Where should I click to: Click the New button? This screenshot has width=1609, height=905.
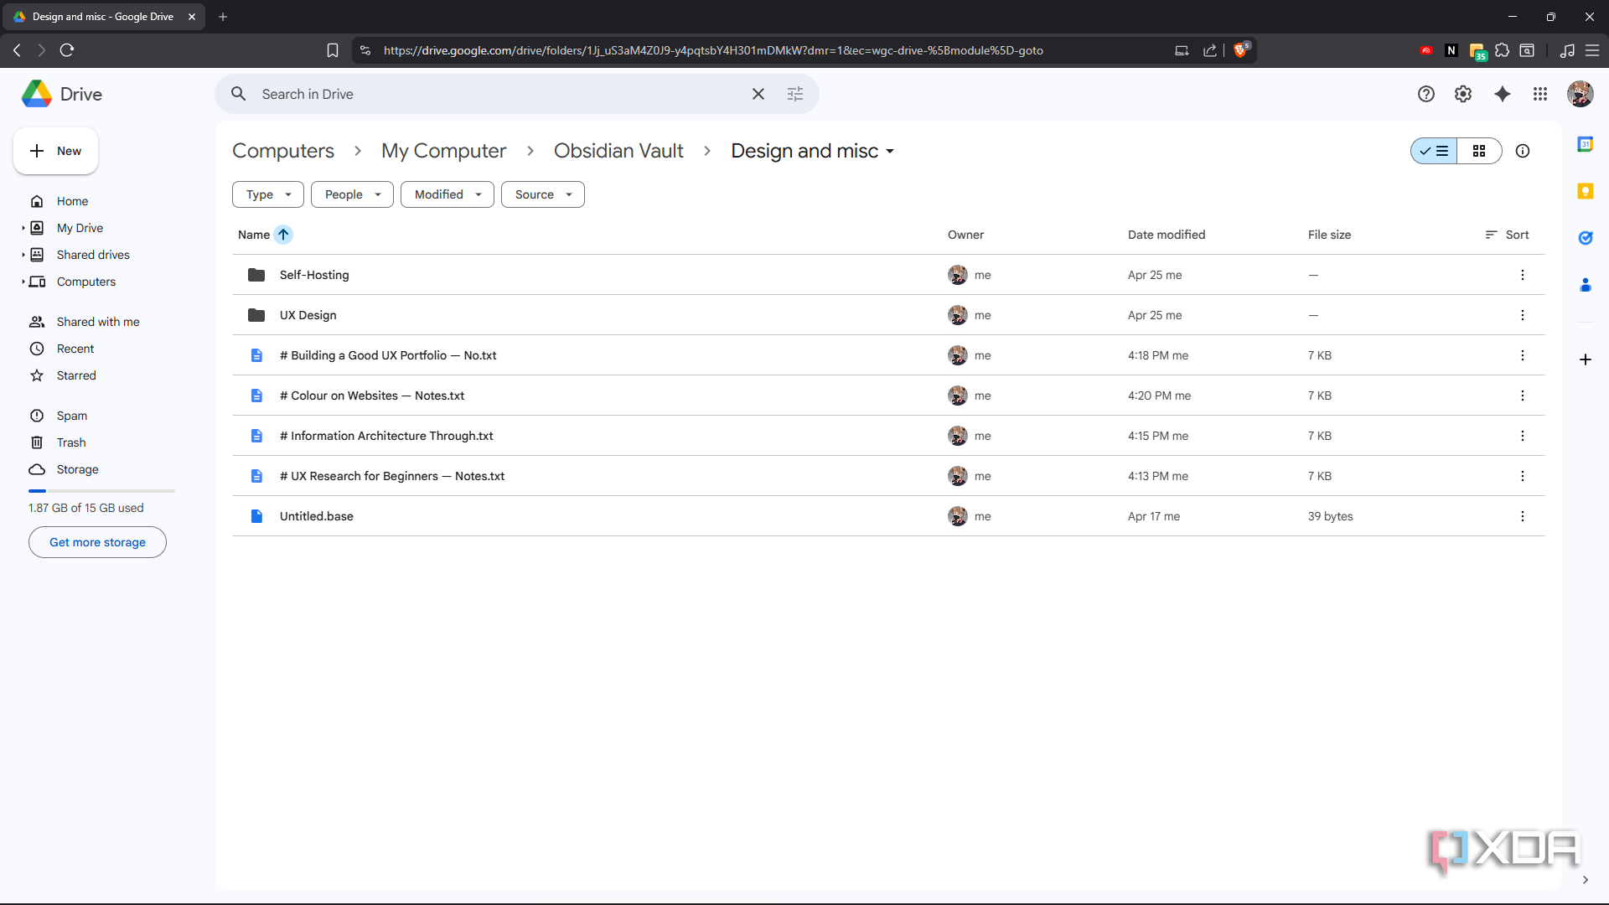(x=55, y=151)
